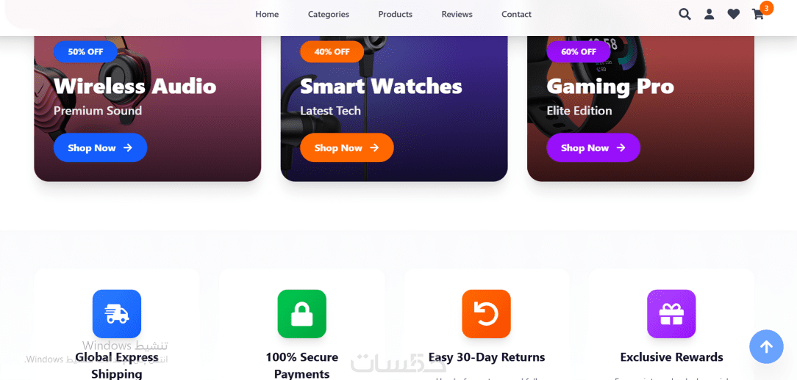The height and width of the screenshot is (380, 797).
Task: Click the 60% OFF purple badge
Action: coord(579,52)
